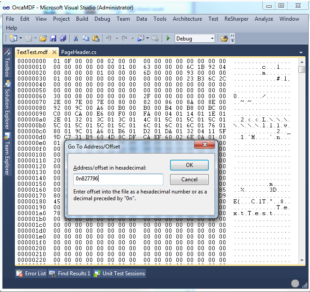
Task: Click the vertical scrollbar thumb
Action: 302,70
